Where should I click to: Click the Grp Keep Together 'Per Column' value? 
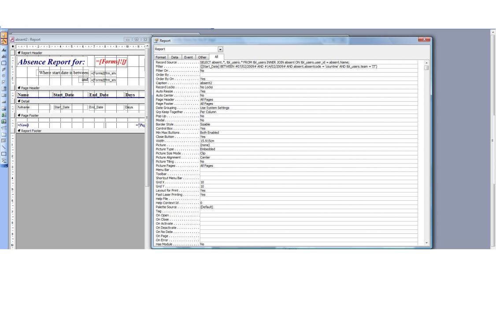pyautogui.click(x=308, y=112)
